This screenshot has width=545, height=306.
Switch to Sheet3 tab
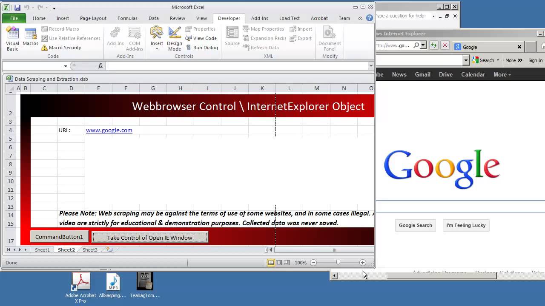pyautogui.click(x=90, y=250)
